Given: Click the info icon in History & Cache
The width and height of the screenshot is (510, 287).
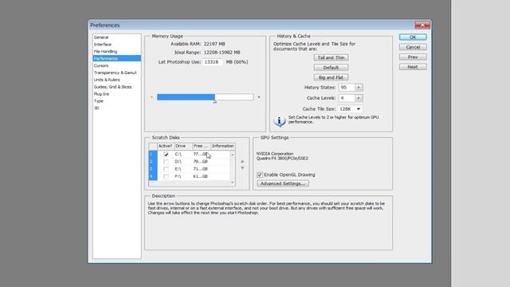Looking at the screenshot, I should coord(279,120).
